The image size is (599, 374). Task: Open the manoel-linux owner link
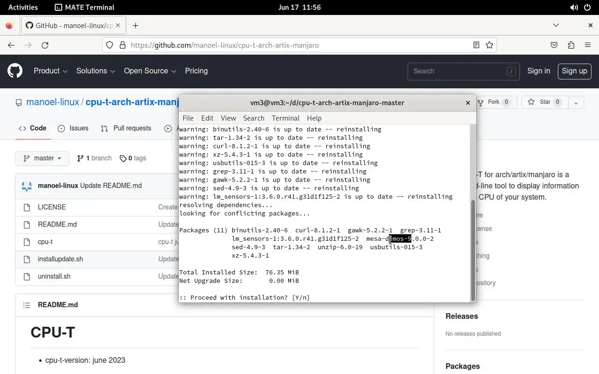52,102
